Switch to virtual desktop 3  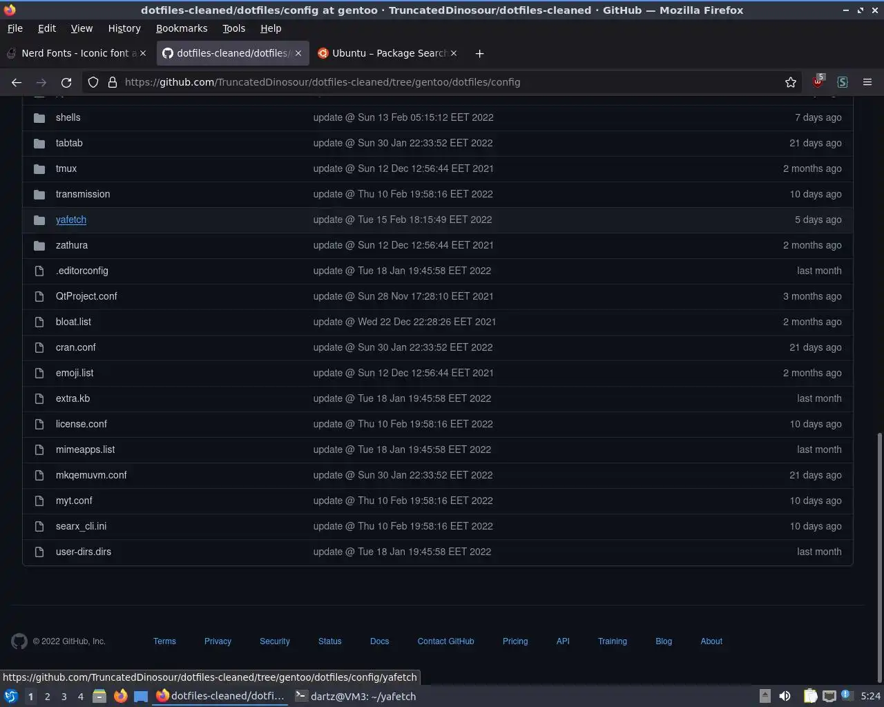tap(64, 697)
